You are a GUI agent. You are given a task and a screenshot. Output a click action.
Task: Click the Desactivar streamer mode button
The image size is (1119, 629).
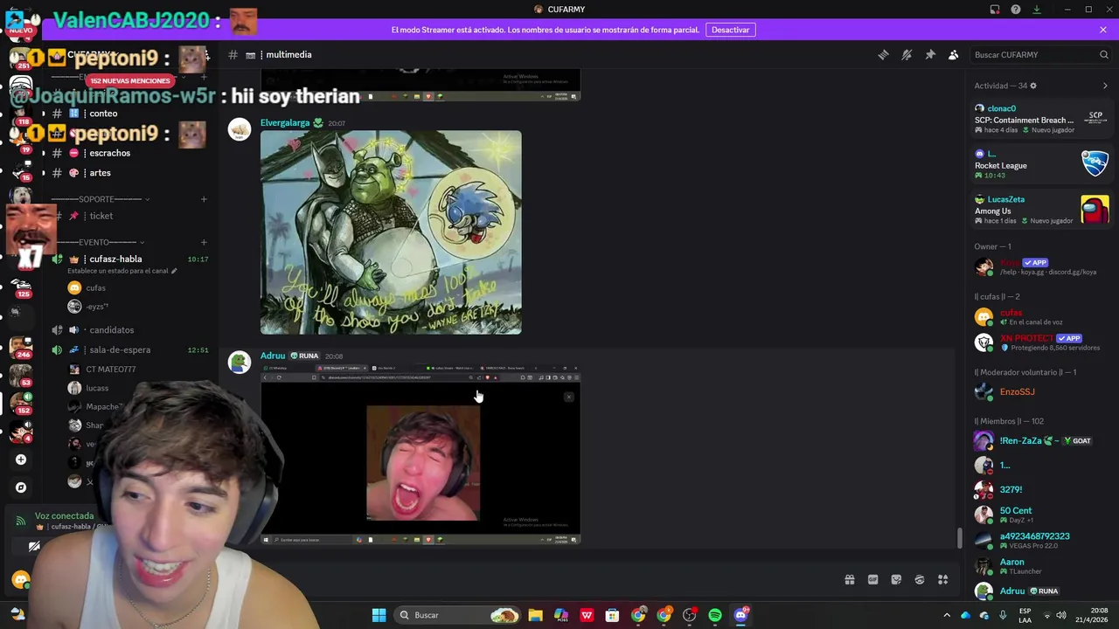(x=730, y=30)
